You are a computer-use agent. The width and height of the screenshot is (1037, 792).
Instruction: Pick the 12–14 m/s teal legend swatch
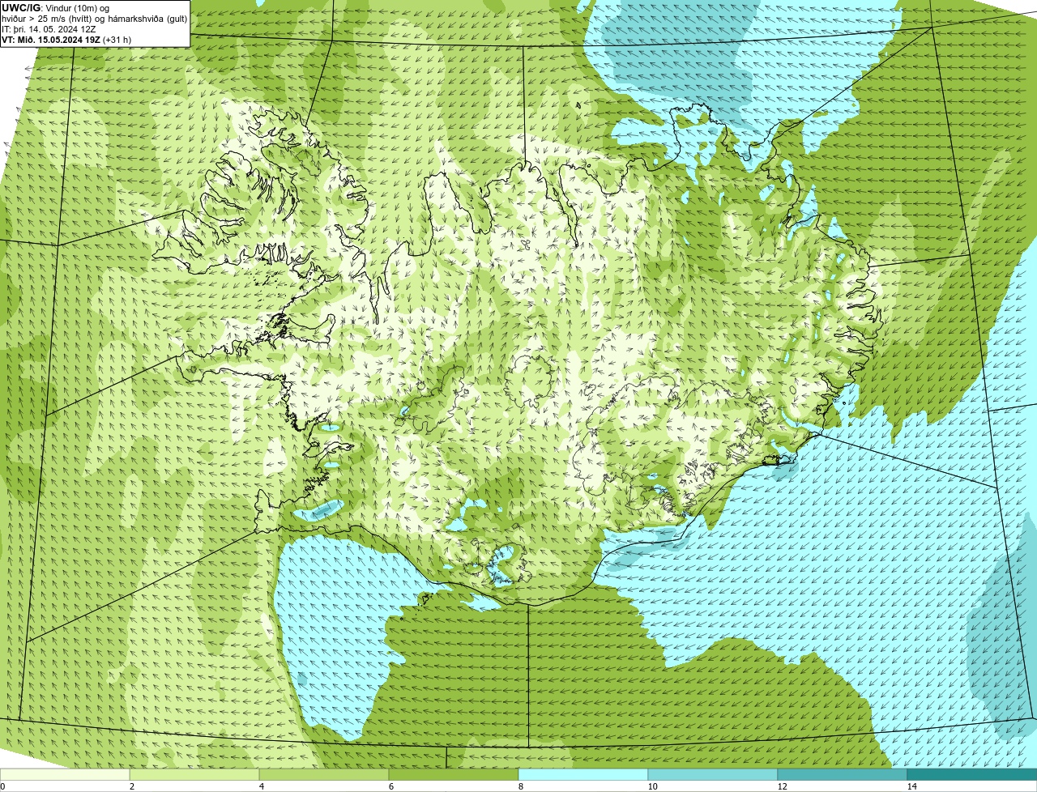point(843,774)
